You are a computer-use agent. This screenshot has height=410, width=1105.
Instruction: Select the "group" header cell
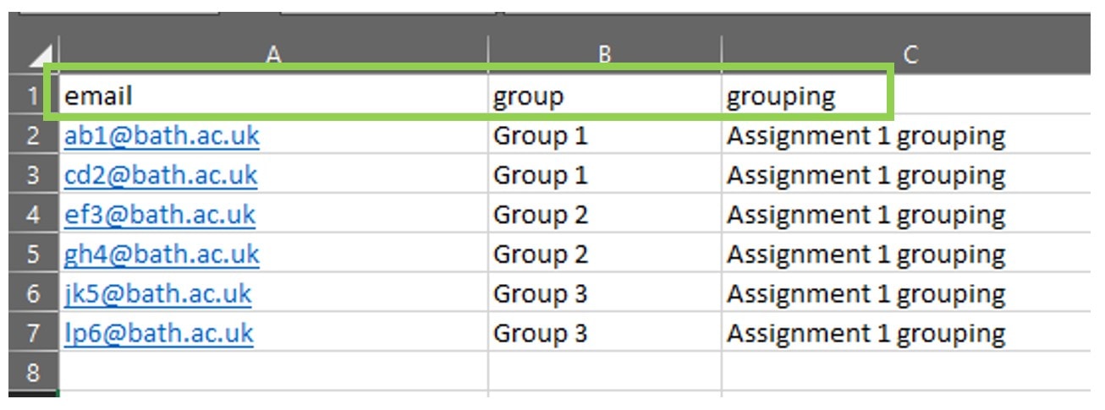604,97
